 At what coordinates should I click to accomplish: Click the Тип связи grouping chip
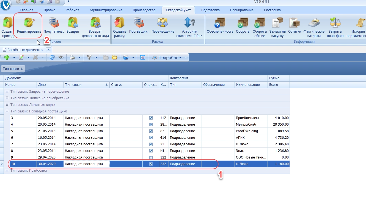[x=13, y=69]
